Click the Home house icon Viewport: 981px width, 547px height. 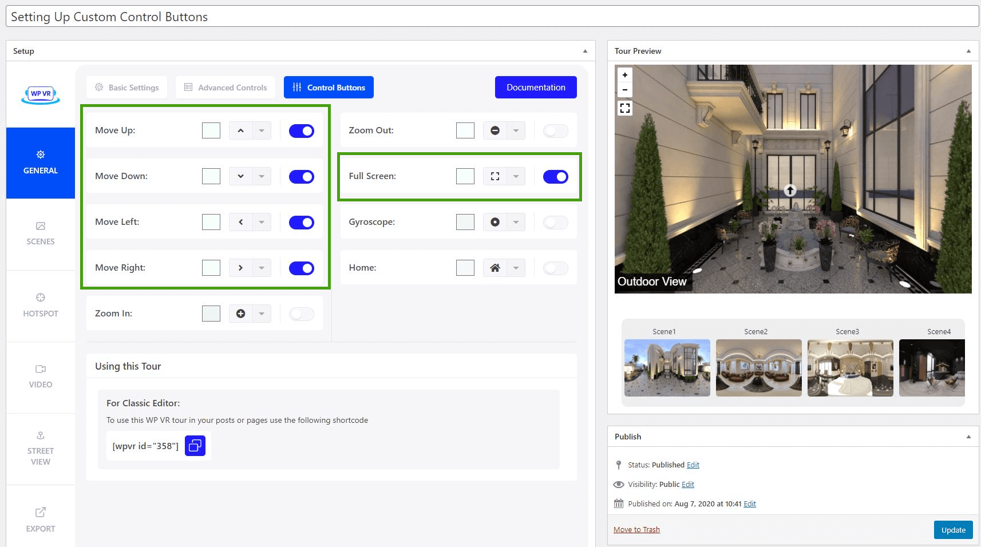495,268
